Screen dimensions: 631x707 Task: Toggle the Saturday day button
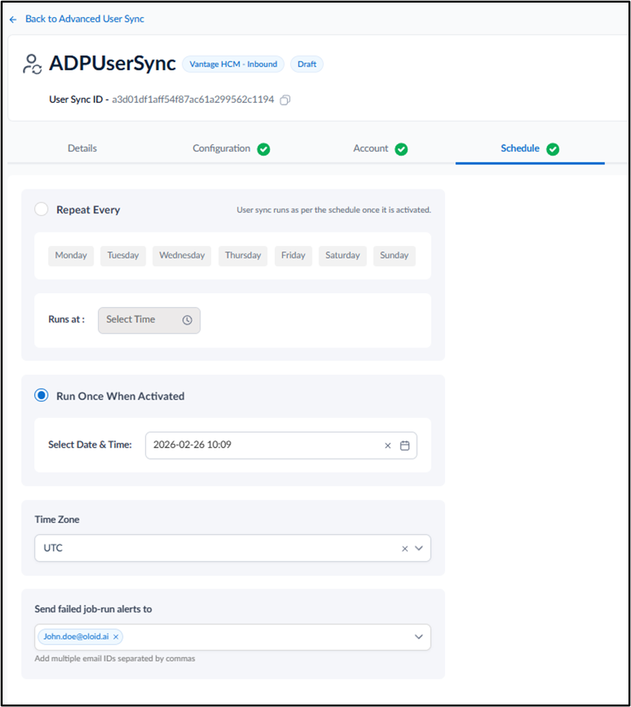click(x=343, y=255)
